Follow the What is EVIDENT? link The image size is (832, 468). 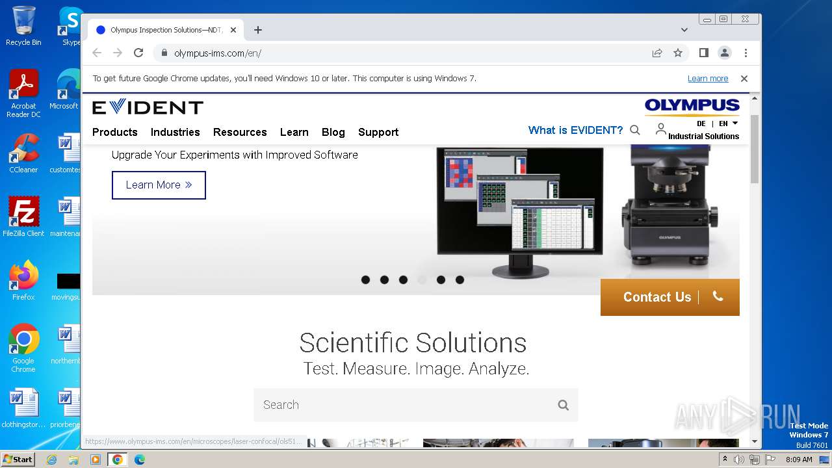[575, 130]
